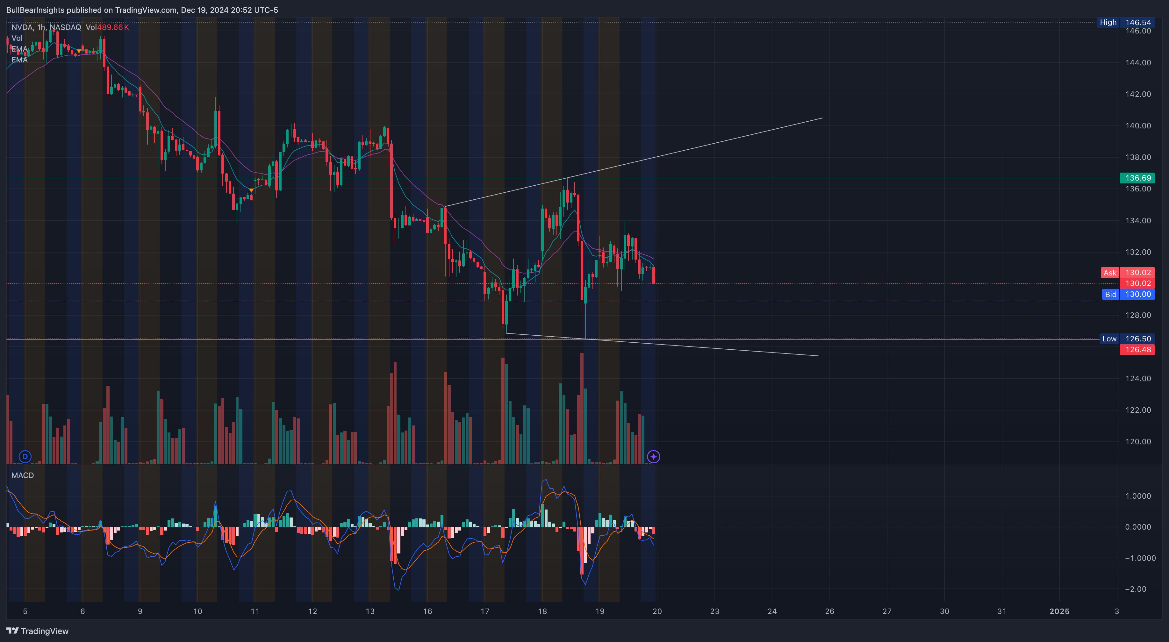This screenshot has height=642, width=1169.
Task: Click the 0.0000 MACD zero level label
Action: click(x=1138, y=527)
